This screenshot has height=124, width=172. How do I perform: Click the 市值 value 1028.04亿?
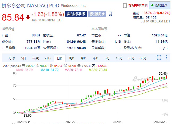tap(160, 35)
